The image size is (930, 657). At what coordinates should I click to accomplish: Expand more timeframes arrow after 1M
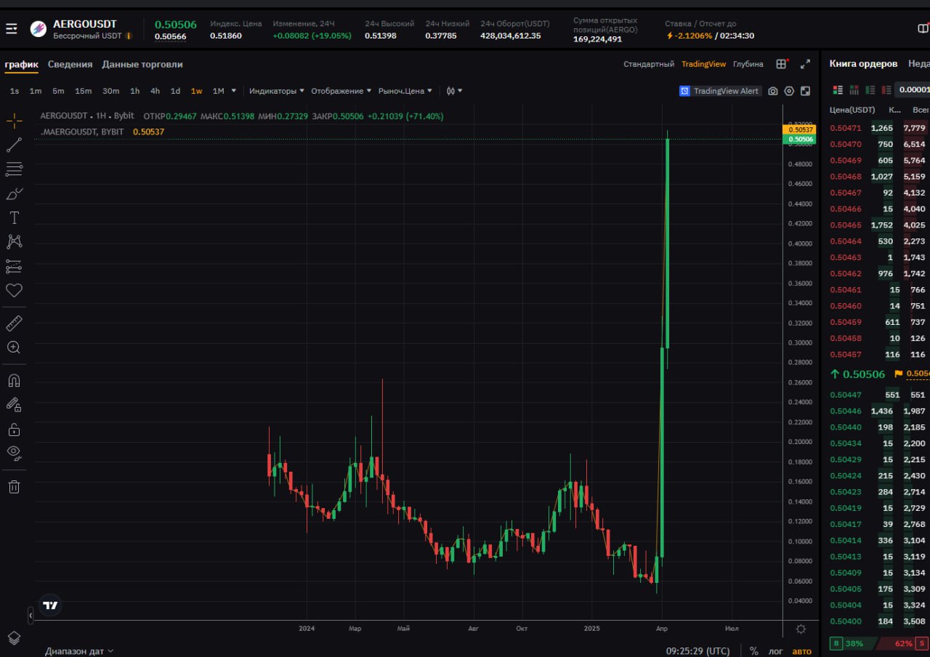point(234,91)
